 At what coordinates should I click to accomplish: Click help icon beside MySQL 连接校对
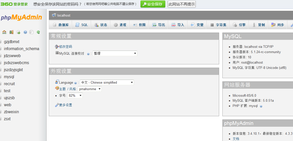click(88, 54)
